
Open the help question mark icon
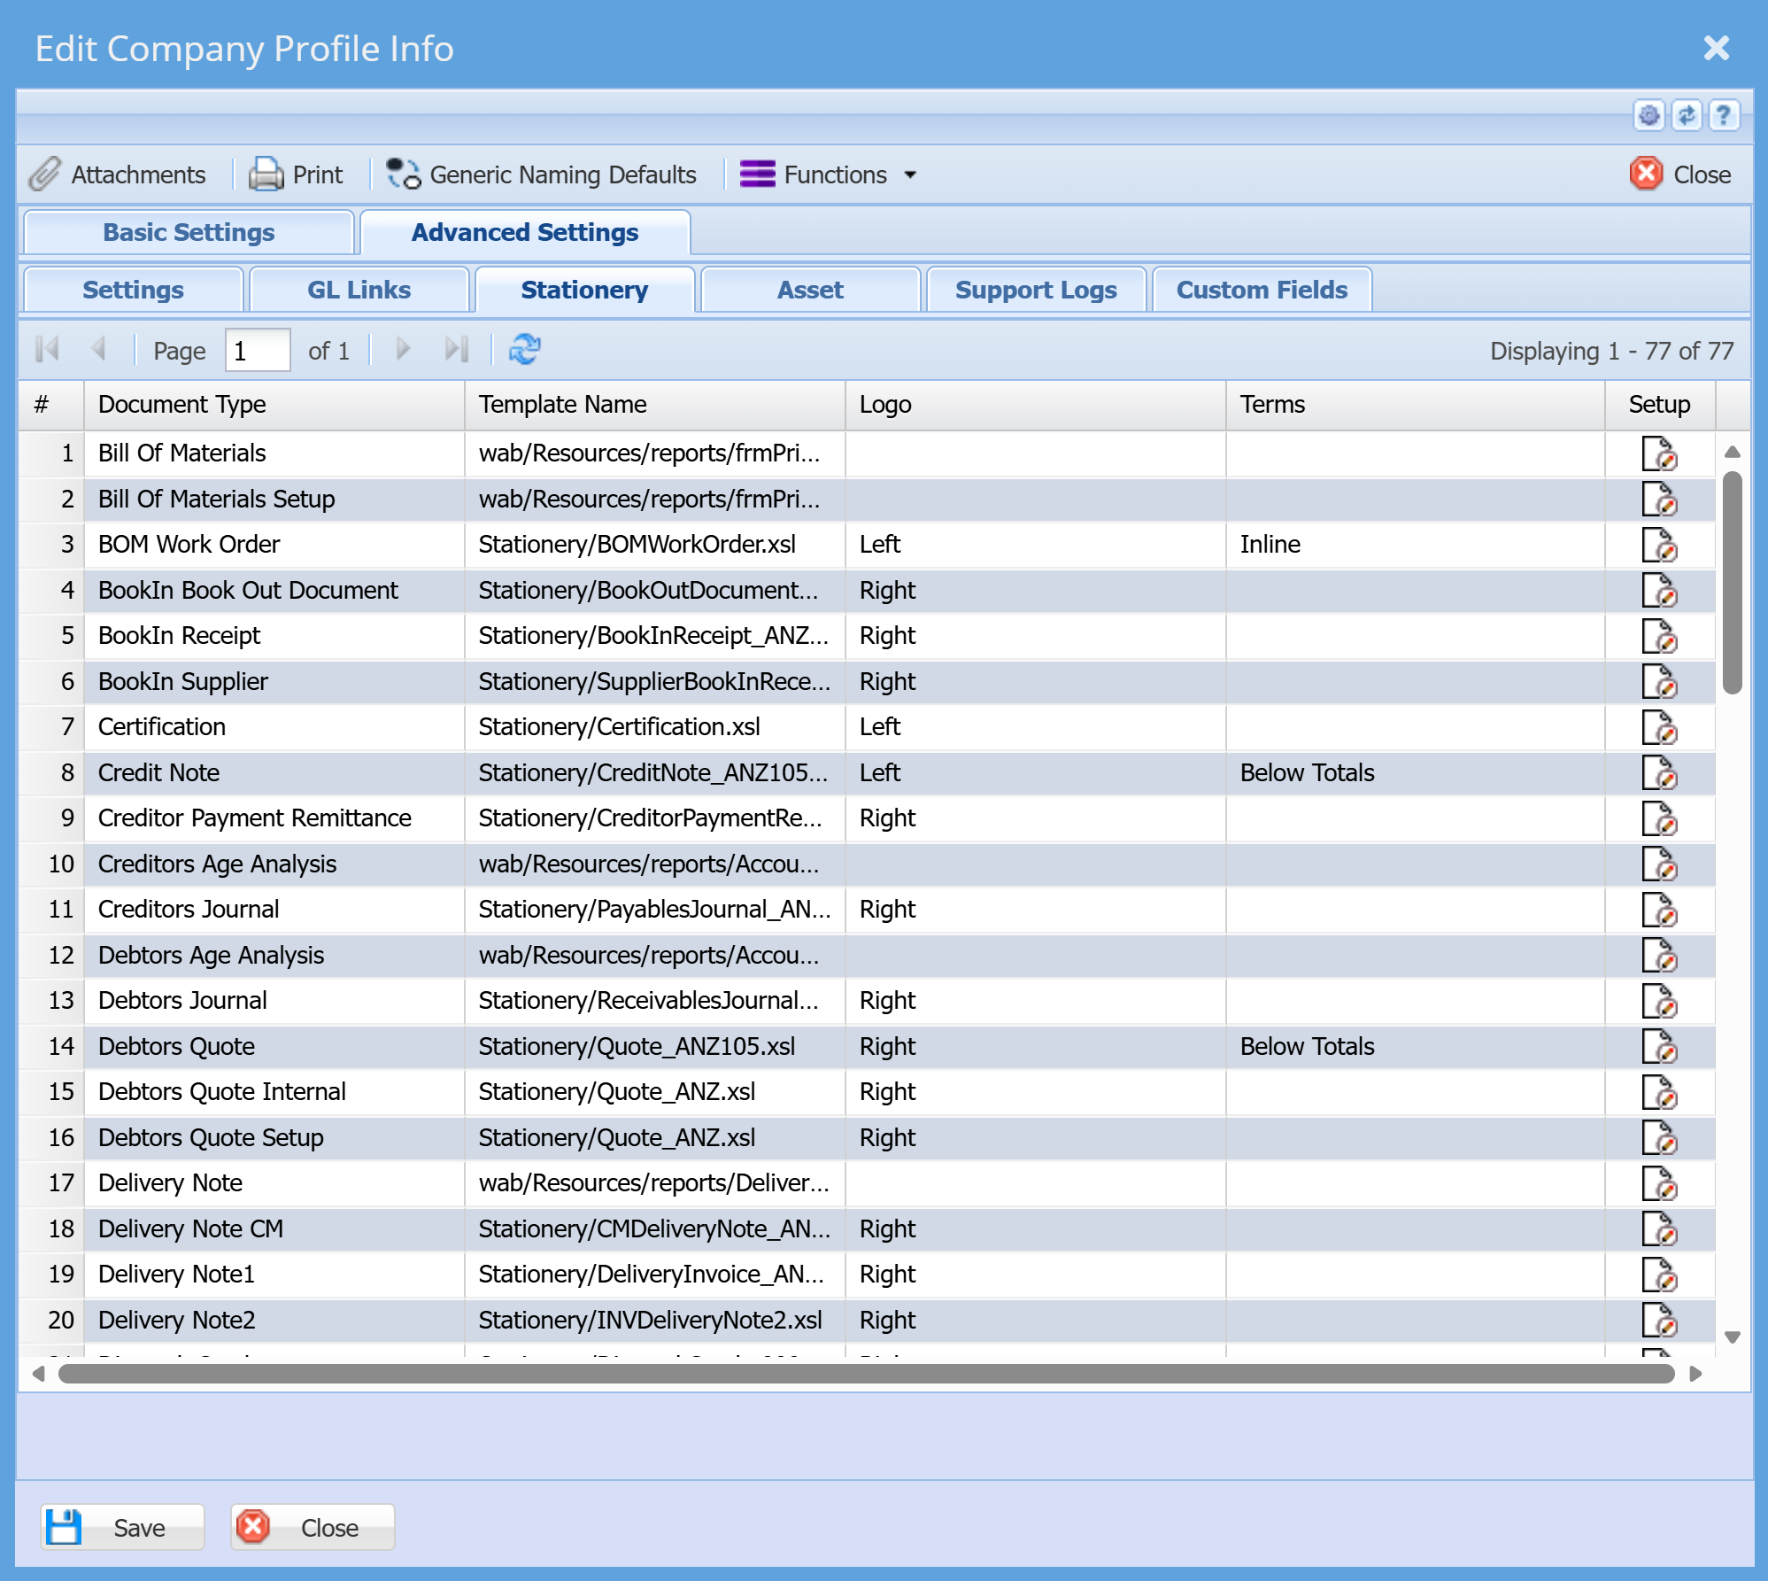[1722, 115]
